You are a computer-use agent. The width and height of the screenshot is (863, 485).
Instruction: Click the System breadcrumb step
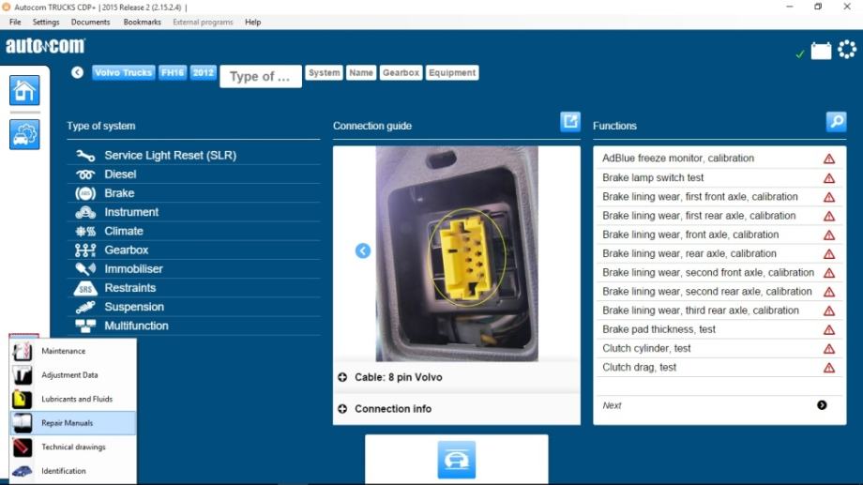[x=325, y=72]
